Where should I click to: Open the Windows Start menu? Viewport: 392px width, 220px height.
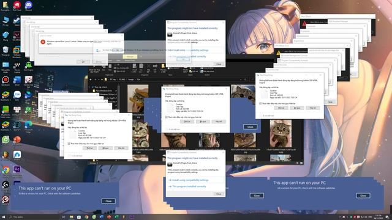(4, 217)
